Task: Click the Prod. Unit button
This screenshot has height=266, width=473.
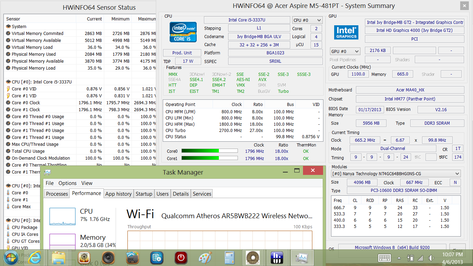Action: coord(182,53)
